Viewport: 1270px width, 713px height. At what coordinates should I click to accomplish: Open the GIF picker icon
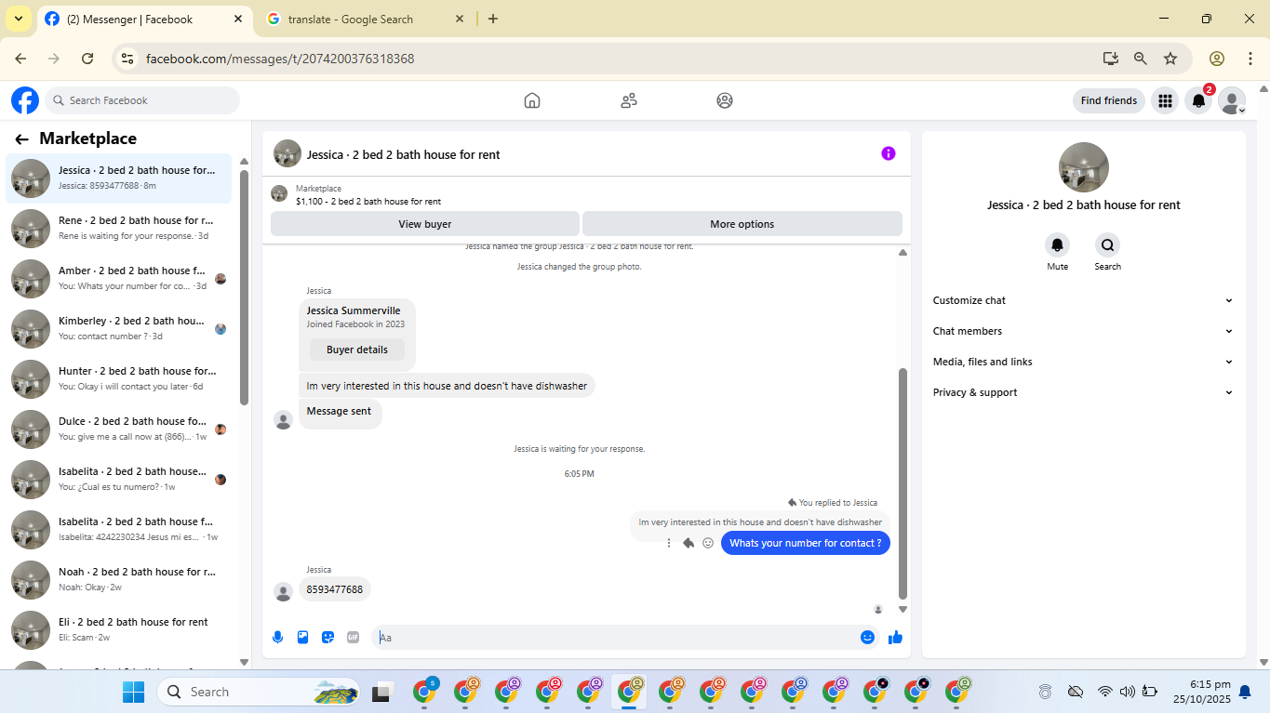pyautogui.click(x=353, y=637)
